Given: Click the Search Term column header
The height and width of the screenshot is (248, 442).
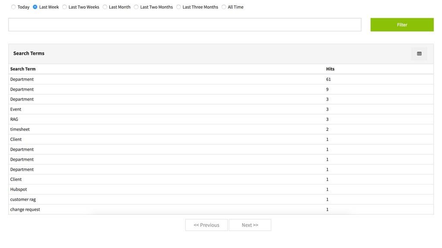Looking at the screenshot, I should (x=23, y=69).
